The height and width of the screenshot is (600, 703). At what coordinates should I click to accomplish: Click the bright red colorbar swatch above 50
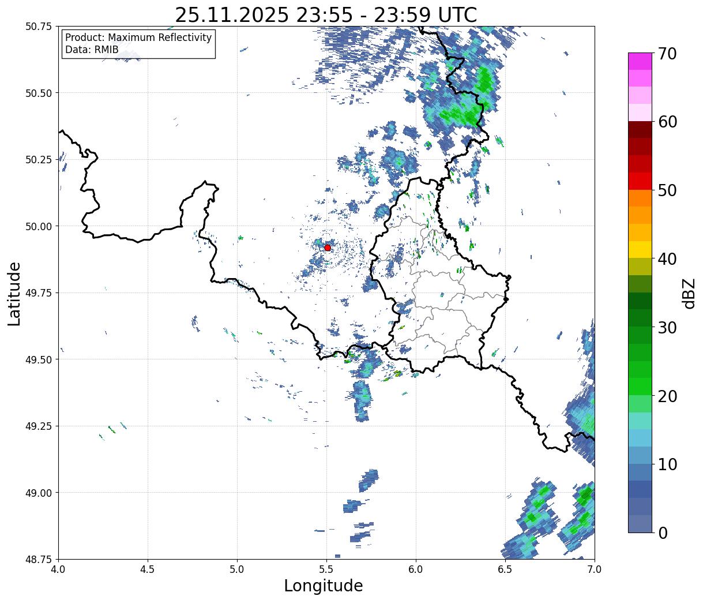640,181
